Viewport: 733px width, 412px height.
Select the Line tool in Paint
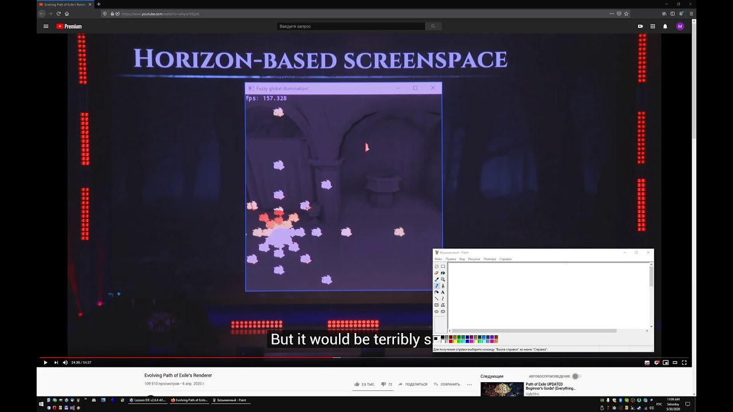436,299
